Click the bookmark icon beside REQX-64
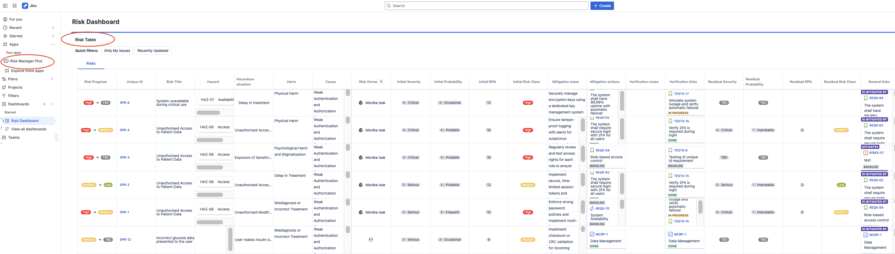 (865, 98)
